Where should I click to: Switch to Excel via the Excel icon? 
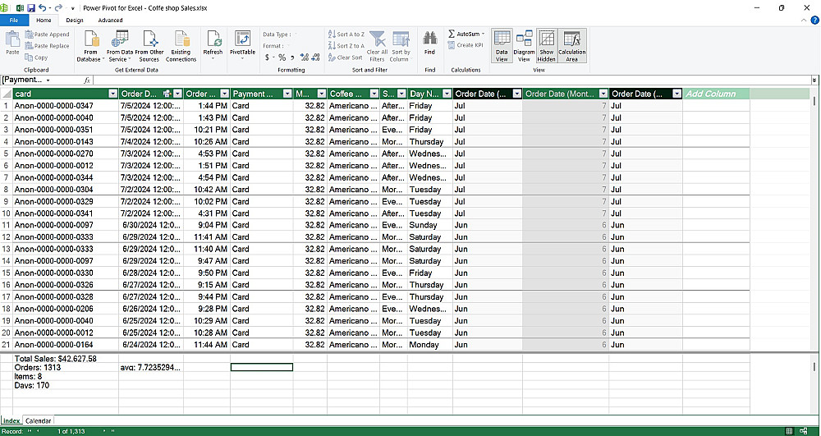point(21,8)
